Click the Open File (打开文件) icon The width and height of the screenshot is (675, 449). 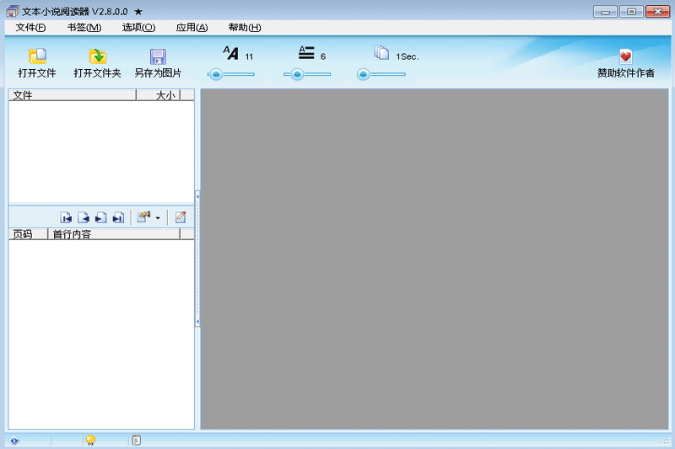[x=37, y=56]
